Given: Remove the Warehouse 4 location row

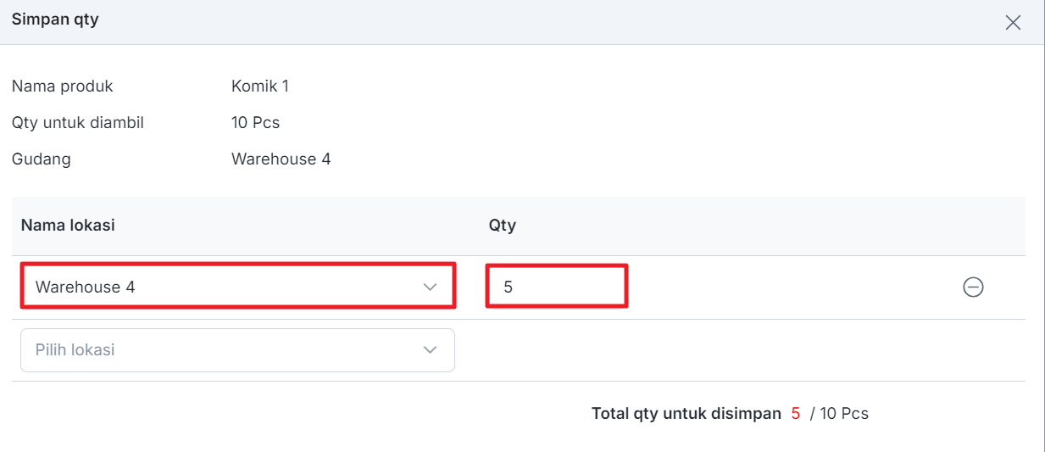Looking at the screenshot, I should coord(973,287).
